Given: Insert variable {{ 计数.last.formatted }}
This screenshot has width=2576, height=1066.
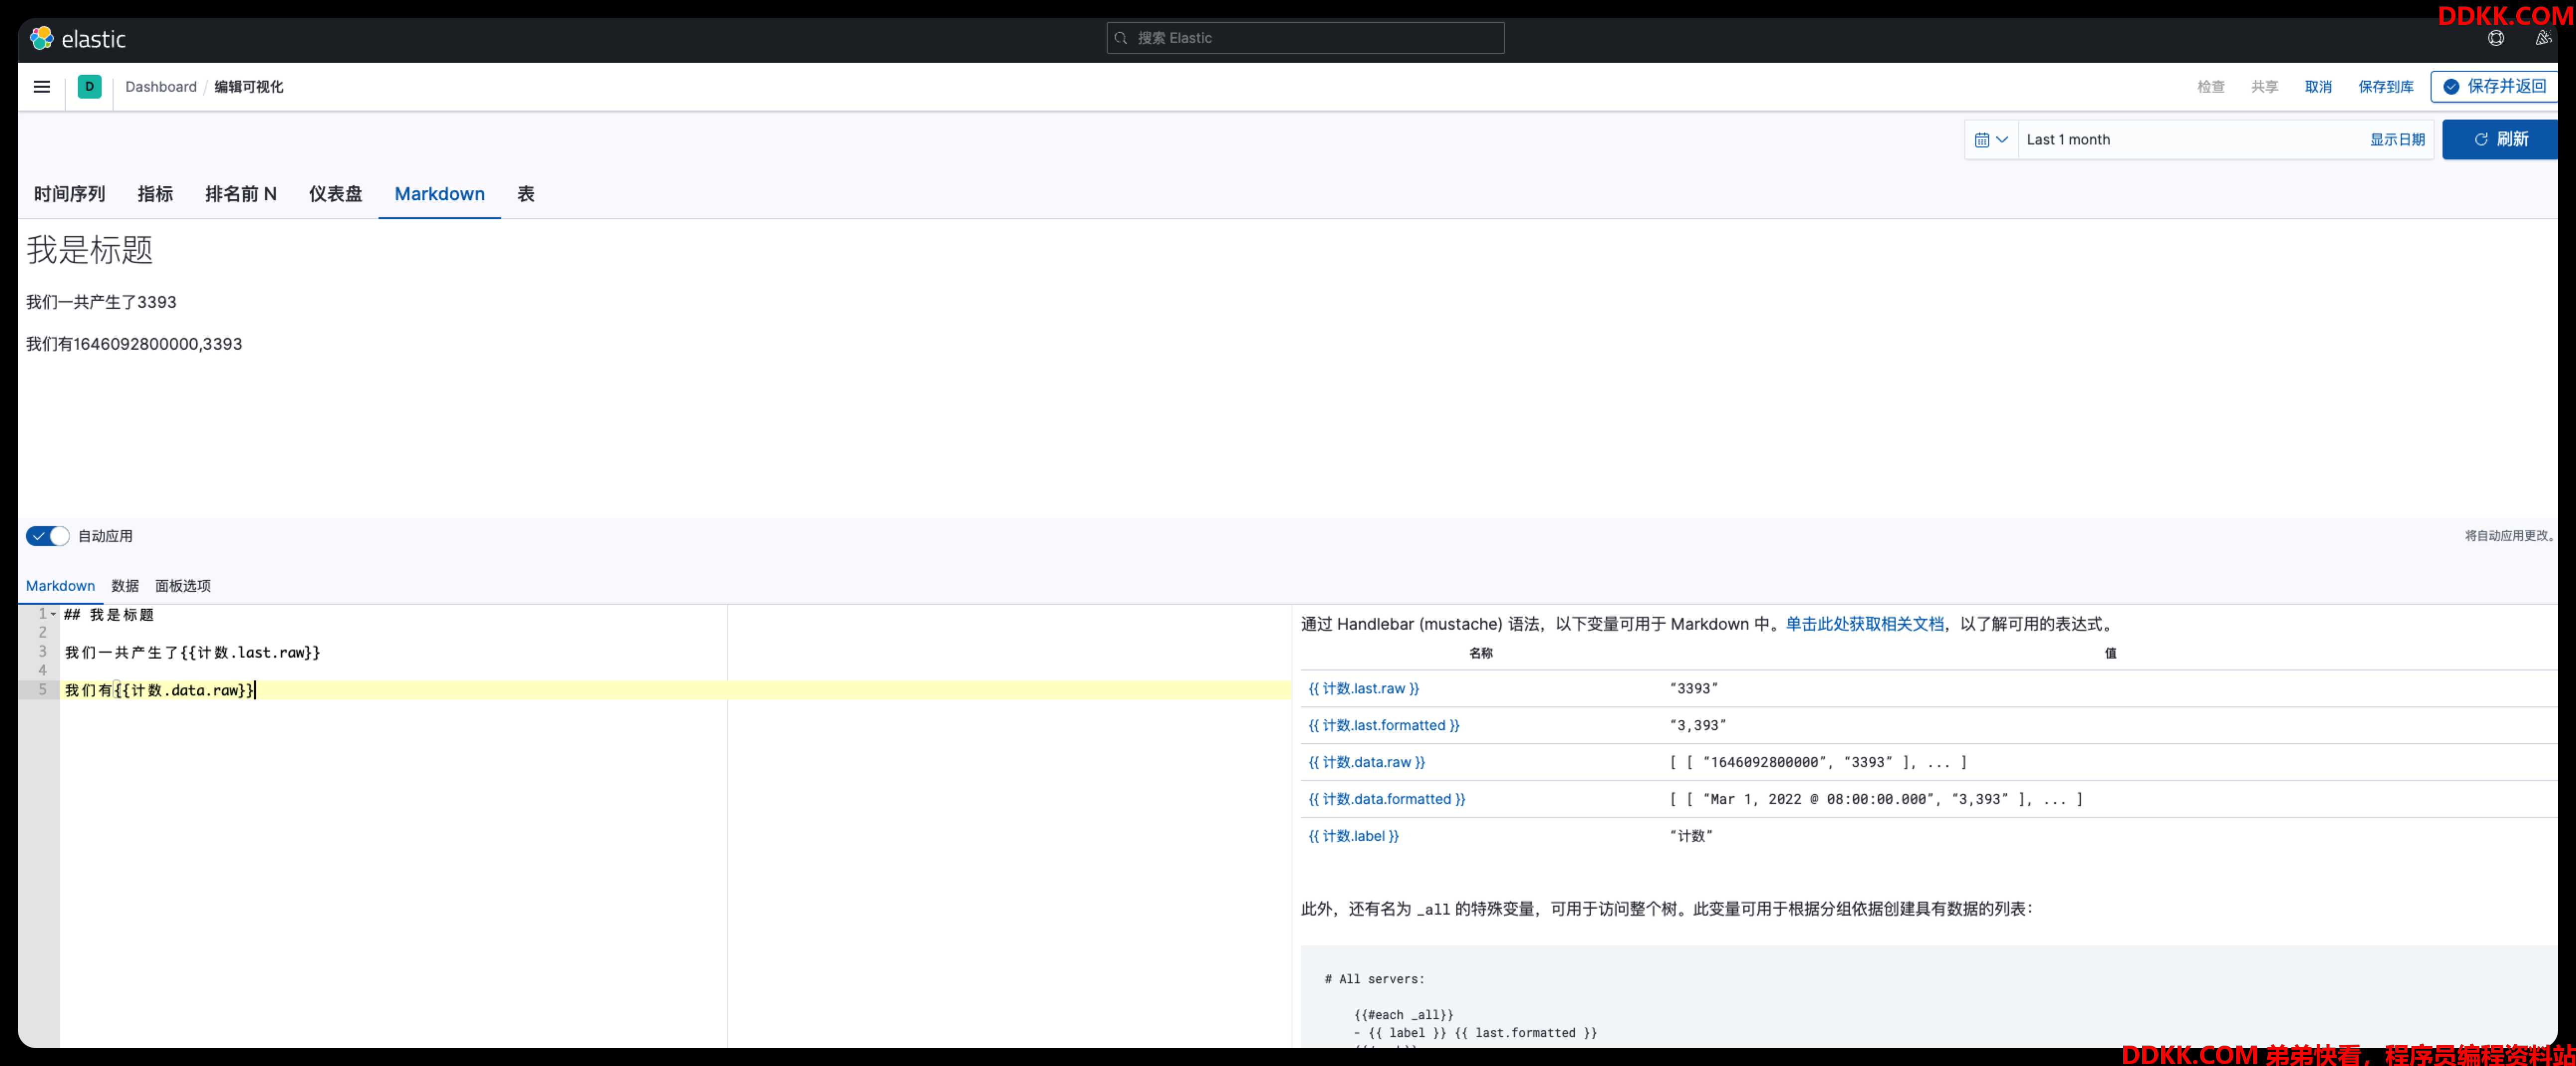Looking at the screenshot, I should pyautogui.click(x=1383, y=726).
